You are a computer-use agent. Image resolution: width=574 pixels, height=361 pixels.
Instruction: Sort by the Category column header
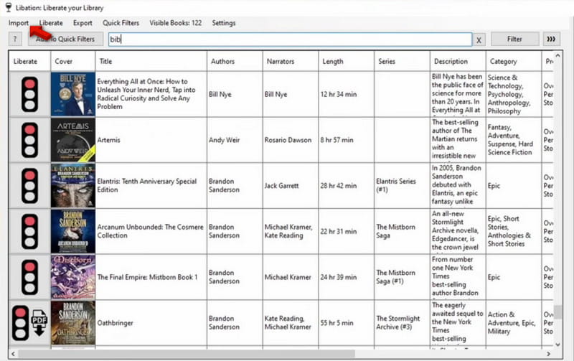click(514, 61)
